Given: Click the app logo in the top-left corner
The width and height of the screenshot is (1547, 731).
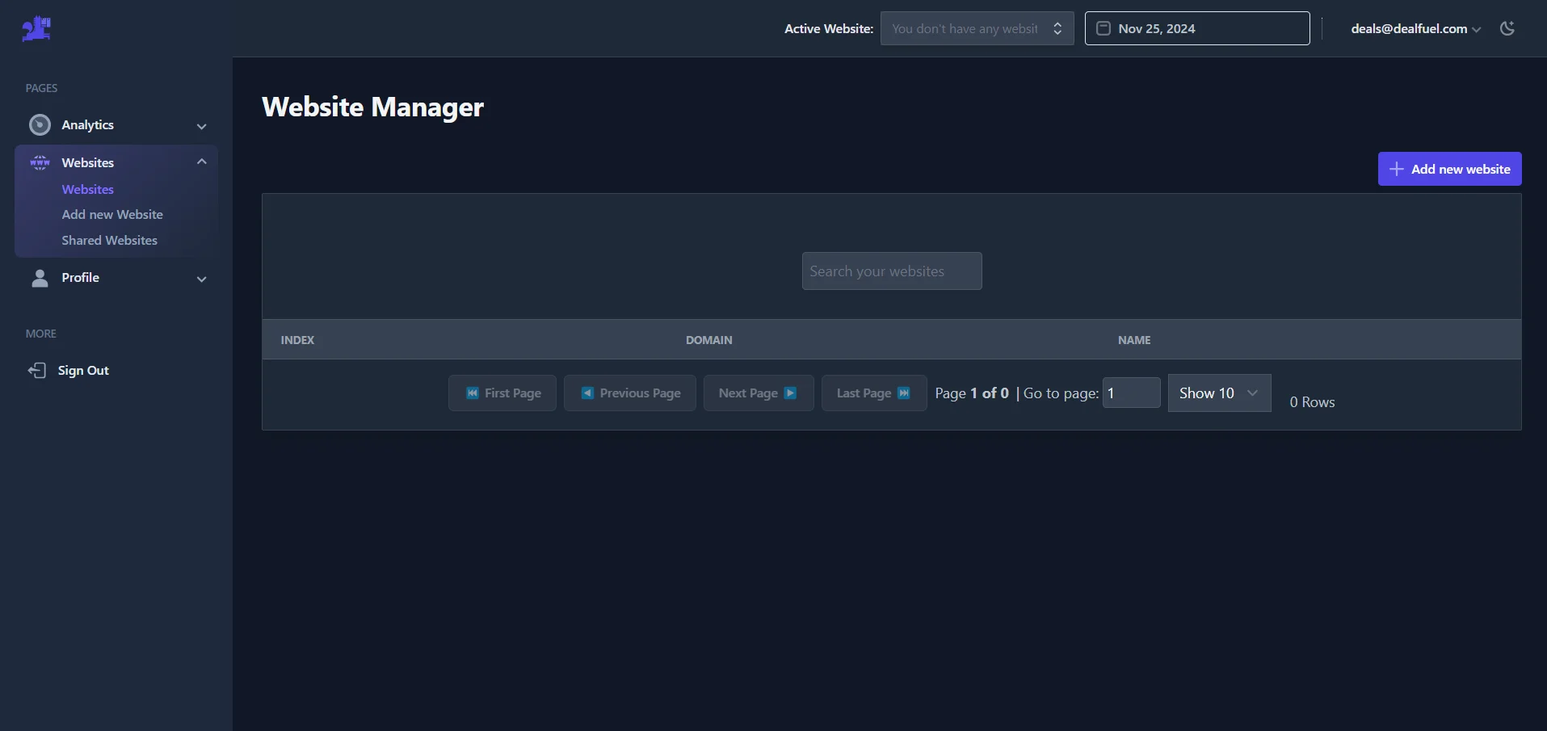Looking at the screenshot, I should point(36,28).
